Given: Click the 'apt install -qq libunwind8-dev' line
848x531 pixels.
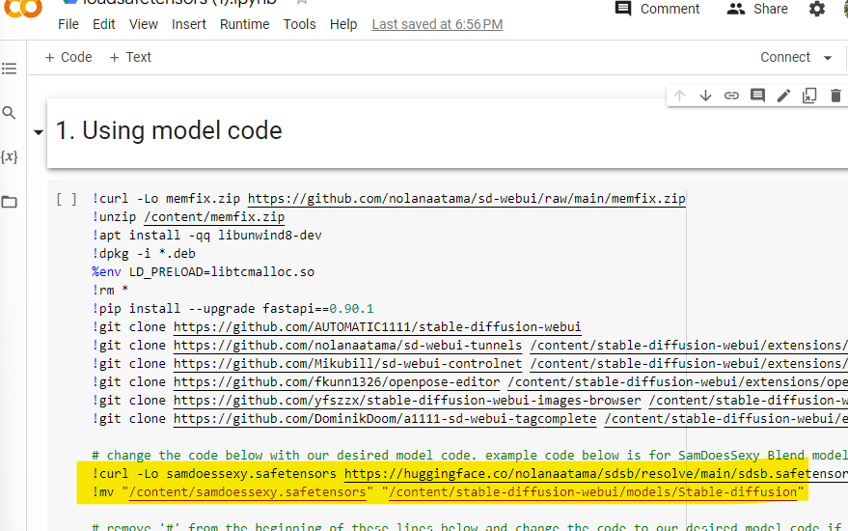Looking at the screenshot, I should point(207,236).
